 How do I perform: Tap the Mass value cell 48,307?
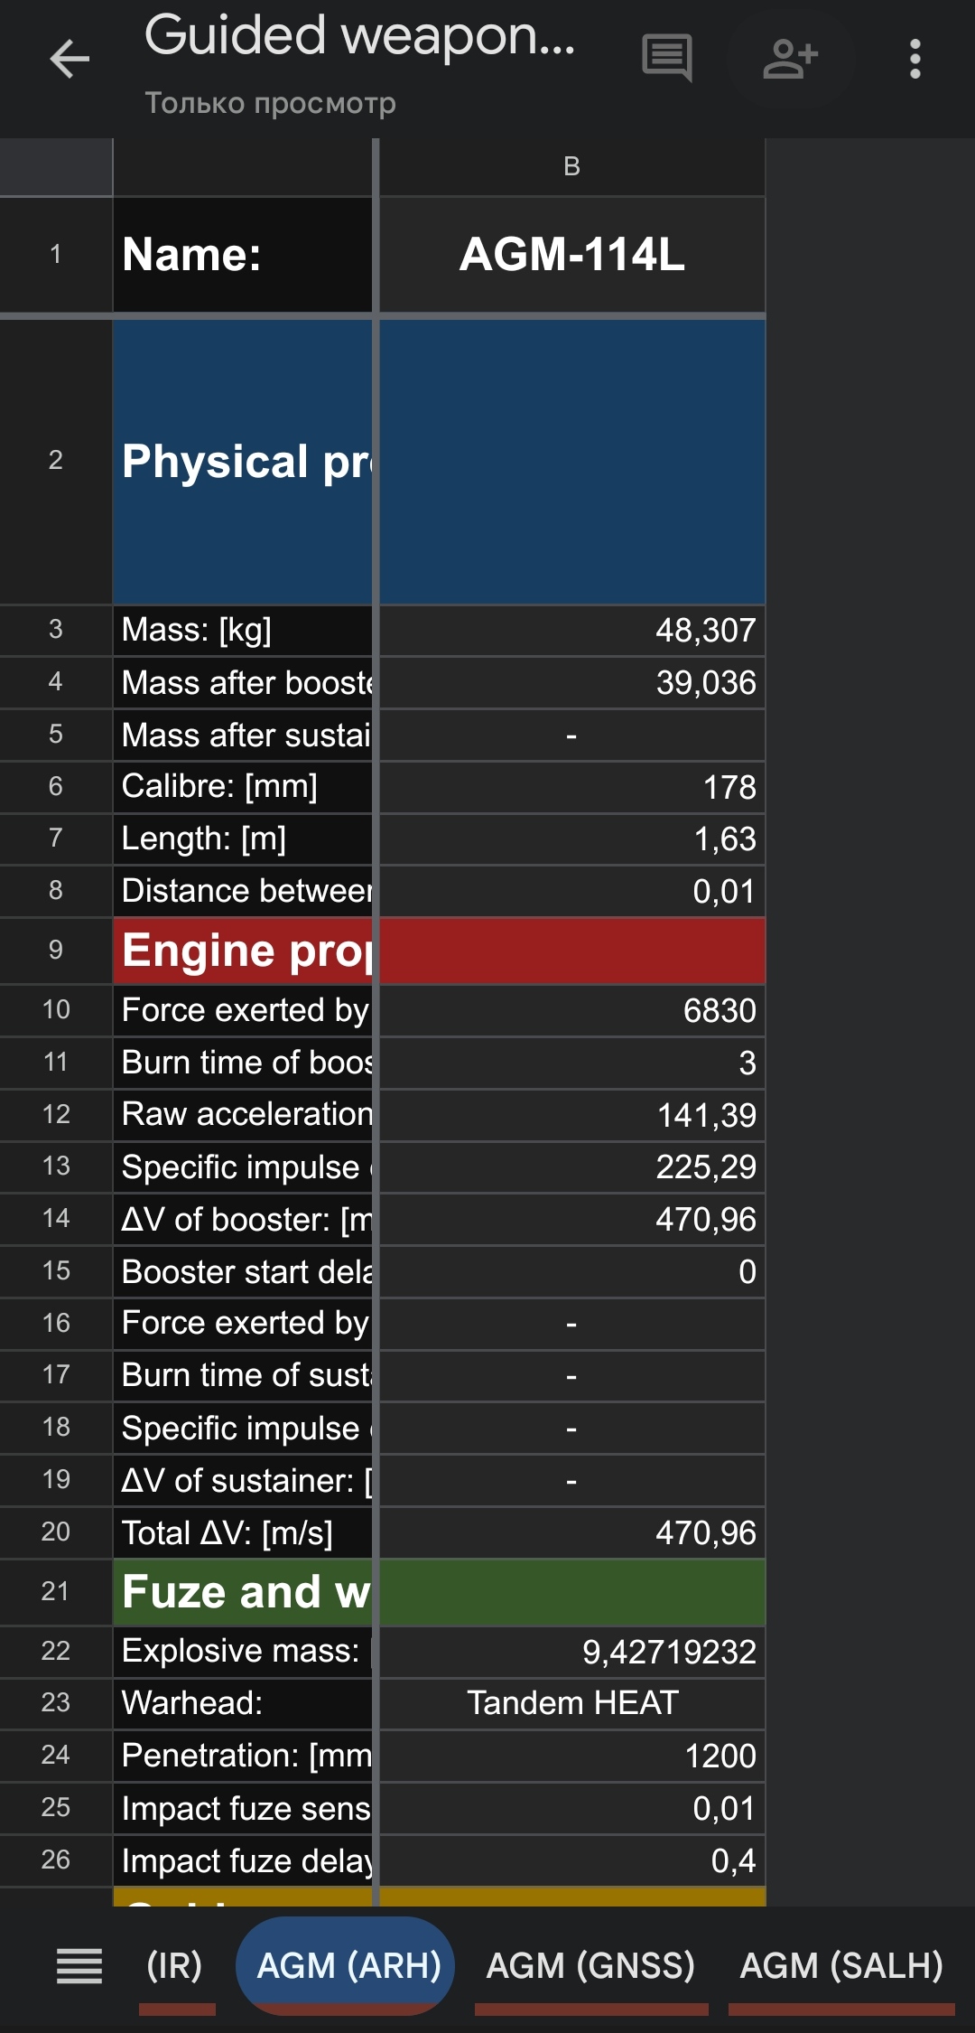pyautogui.click(x=571, y=630)
